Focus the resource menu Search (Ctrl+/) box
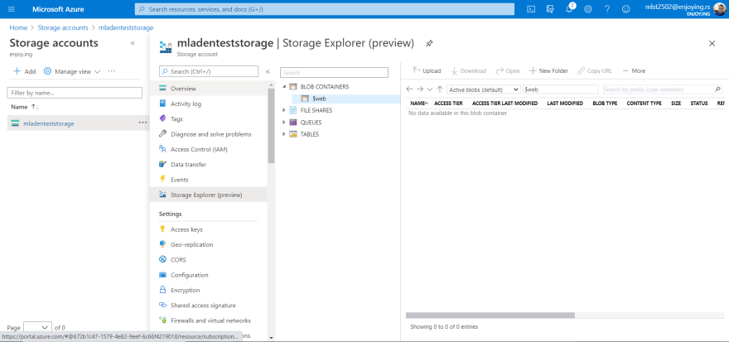Viewport: 729px width, 342px height. (x=208, y=71)
